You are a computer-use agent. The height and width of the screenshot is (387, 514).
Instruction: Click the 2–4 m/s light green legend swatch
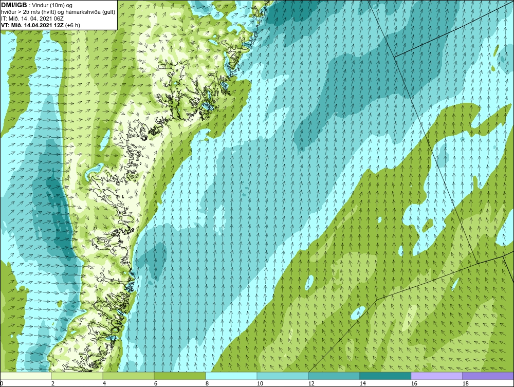(x=77, y=376)
